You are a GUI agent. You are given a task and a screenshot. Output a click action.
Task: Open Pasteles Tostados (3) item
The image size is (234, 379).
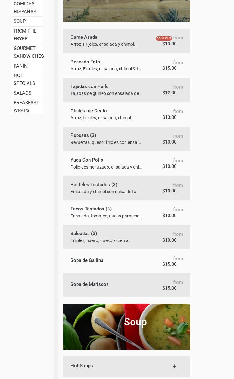click(126, 188)
